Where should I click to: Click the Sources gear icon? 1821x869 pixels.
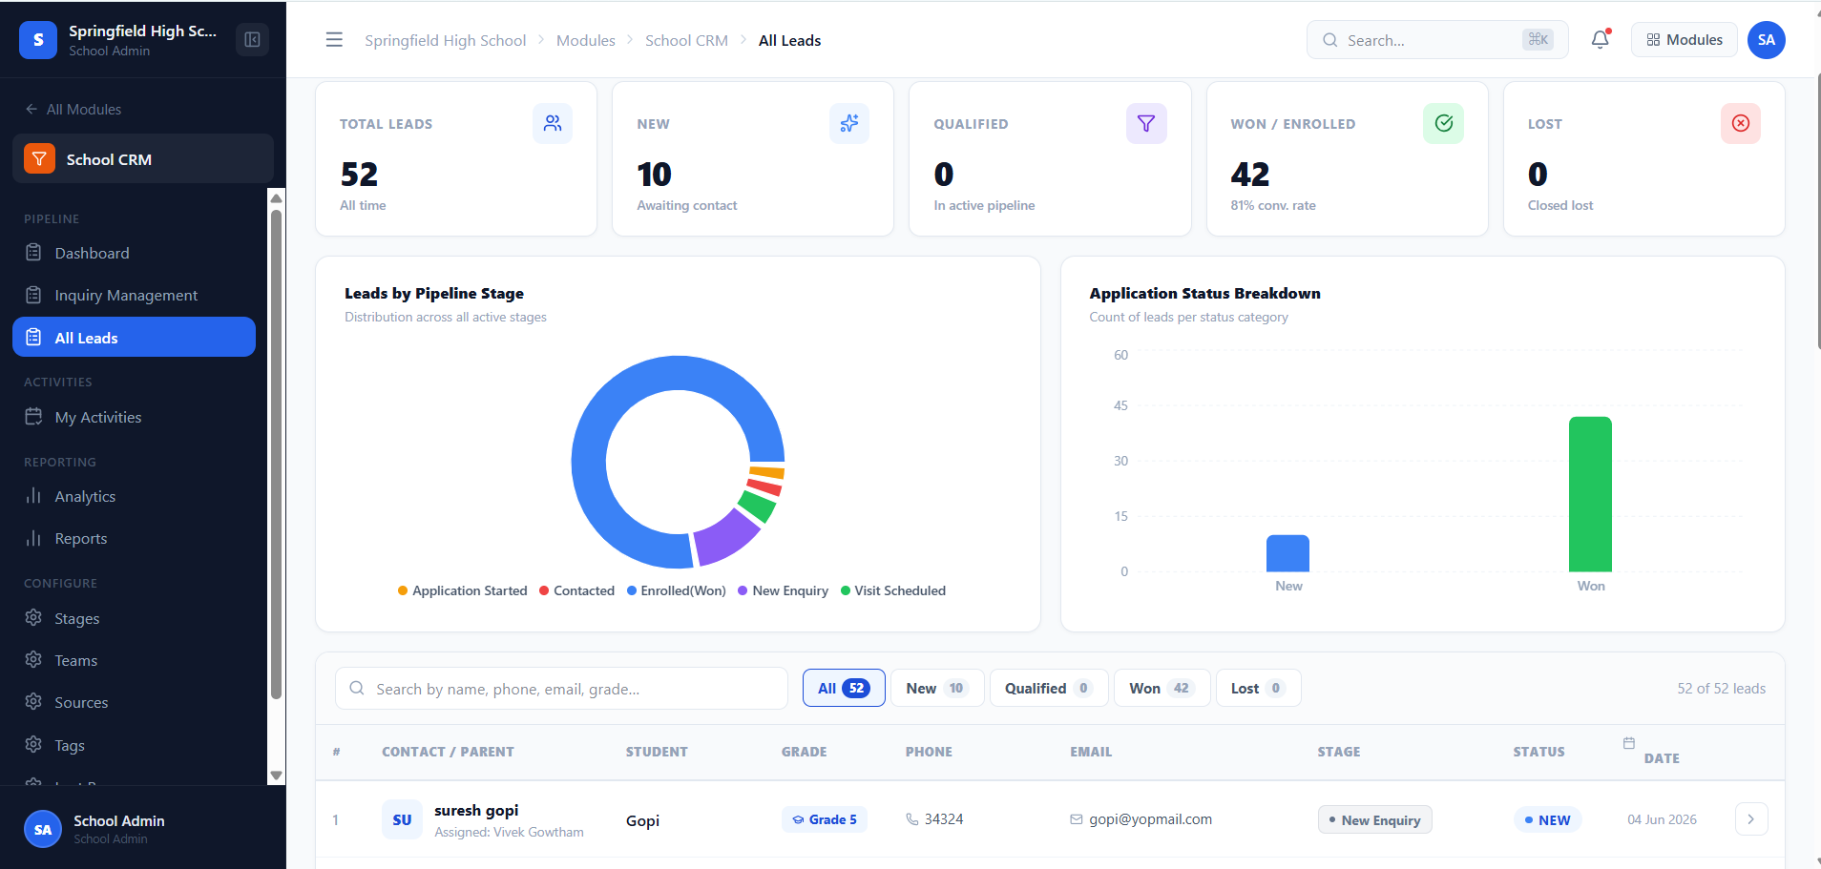(x=33, y=701)
